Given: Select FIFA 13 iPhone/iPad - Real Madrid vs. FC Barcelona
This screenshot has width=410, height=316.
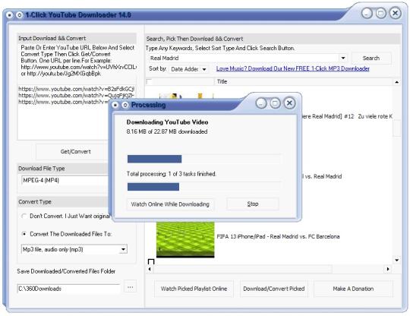Looking at the screenshot, I should (x=278, y=236).
